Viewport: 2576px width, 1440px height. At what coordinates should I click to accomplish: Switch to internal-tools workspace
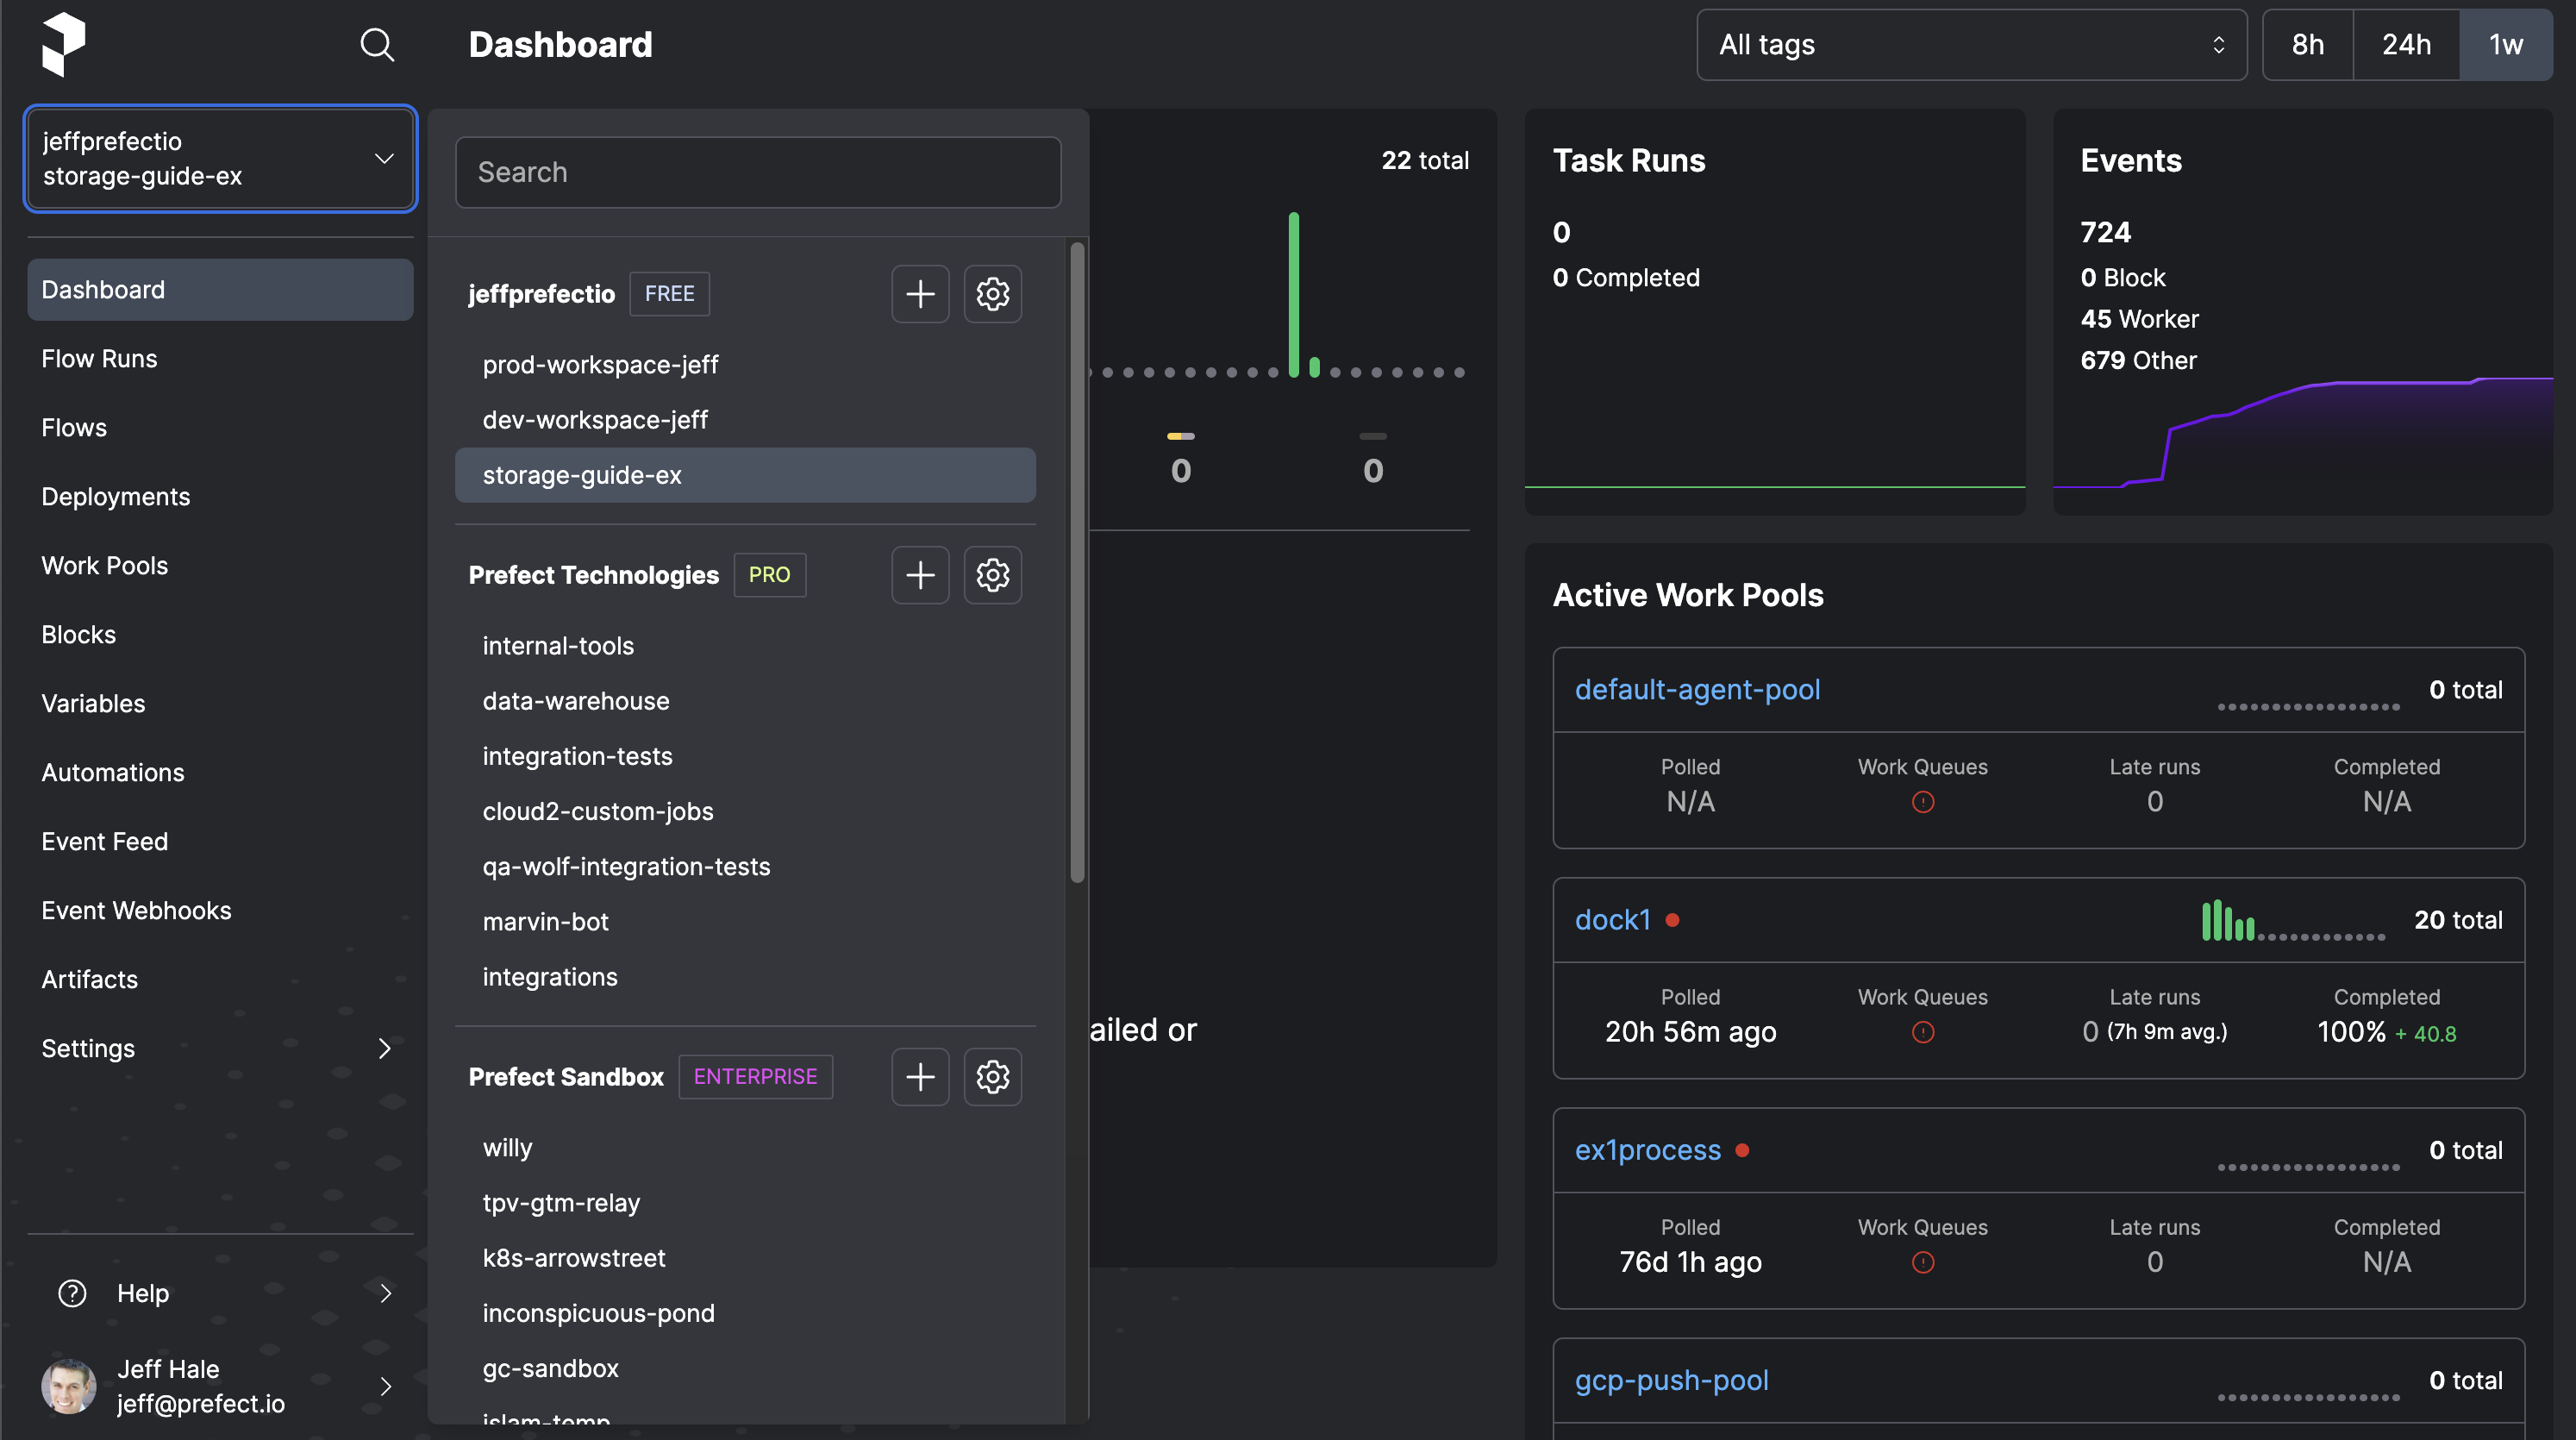(x=745, y=646)
